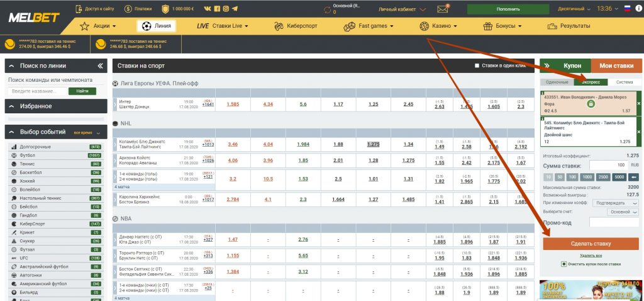Collapse sidebar with double-chevron icon
The width and height of the screenshot is (644, 301).
point(100,65)
